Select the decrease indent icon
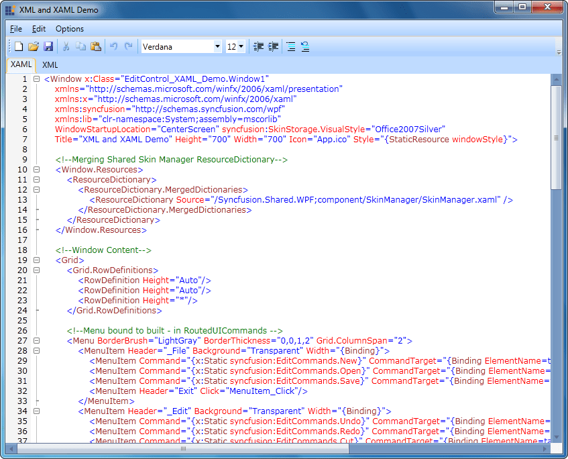Image resolution: width=568 pixels, height=459 pixels. (258, 46)
